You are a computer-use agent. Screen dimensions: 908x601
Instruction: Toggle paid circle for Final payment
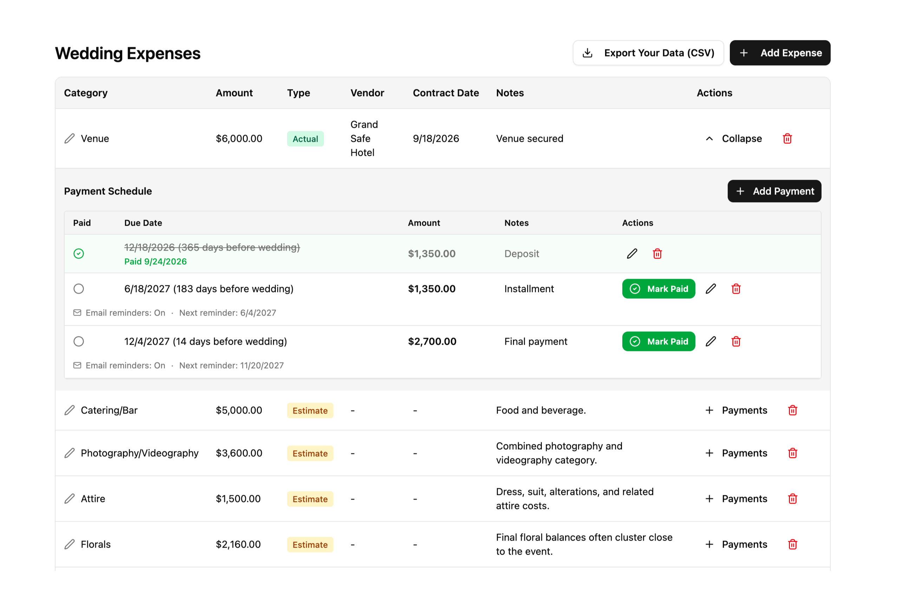pos(79,342)
